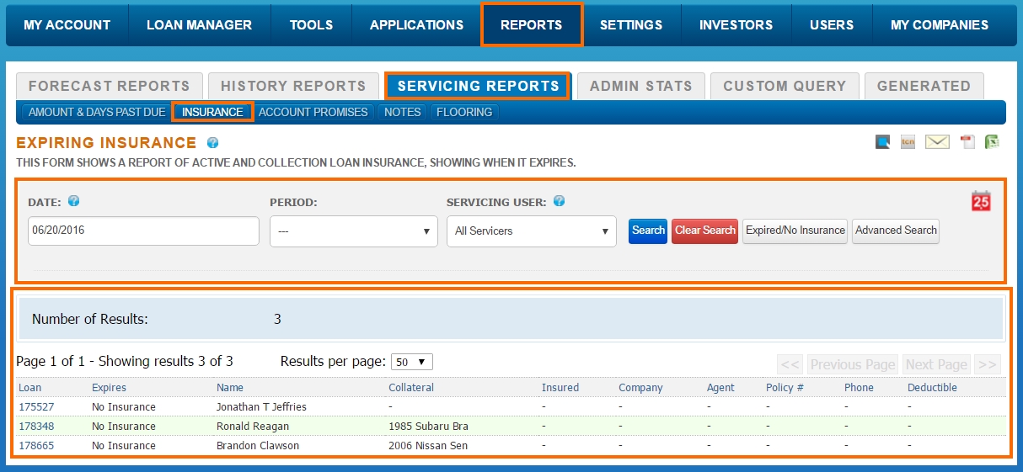Click the tcn icon
The width and height of the screenshot is (1023, 472).
[x=908, y=142]
